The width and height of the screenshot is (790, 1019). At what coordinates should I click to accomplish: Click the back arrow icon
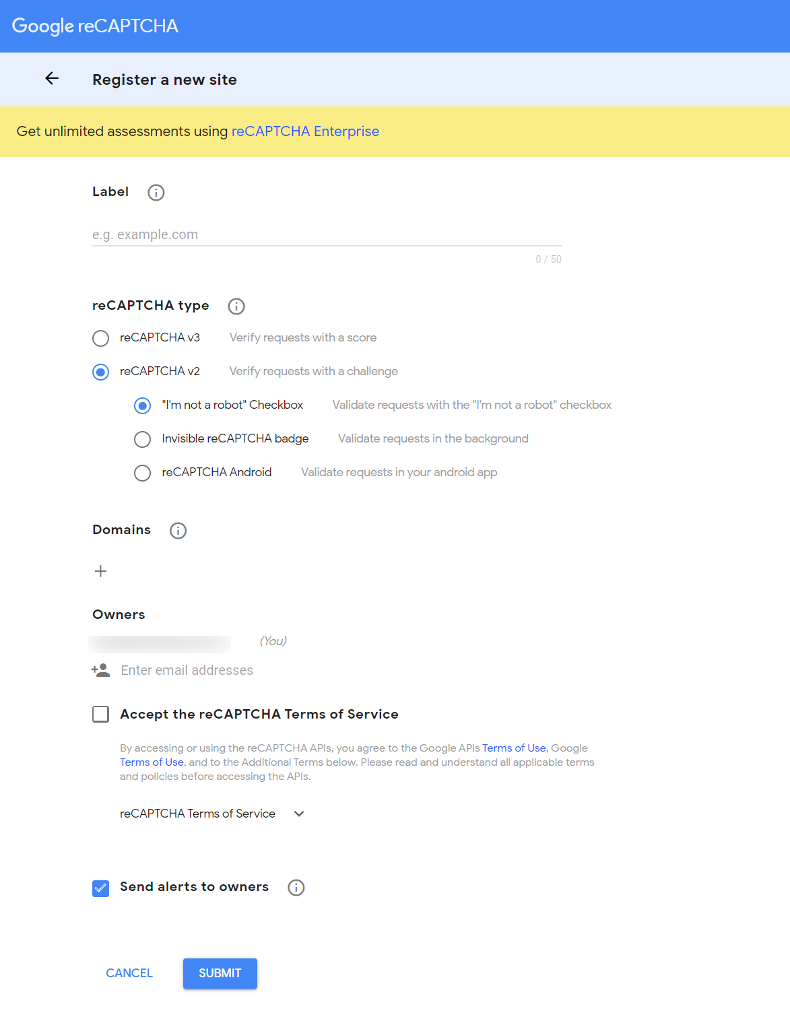click(x=52, y=79)
